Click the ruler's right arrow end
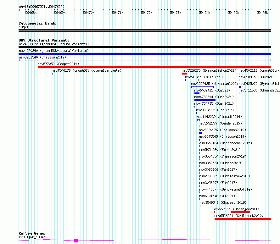This screenshot has width=280, height=244. pos(270,10)
